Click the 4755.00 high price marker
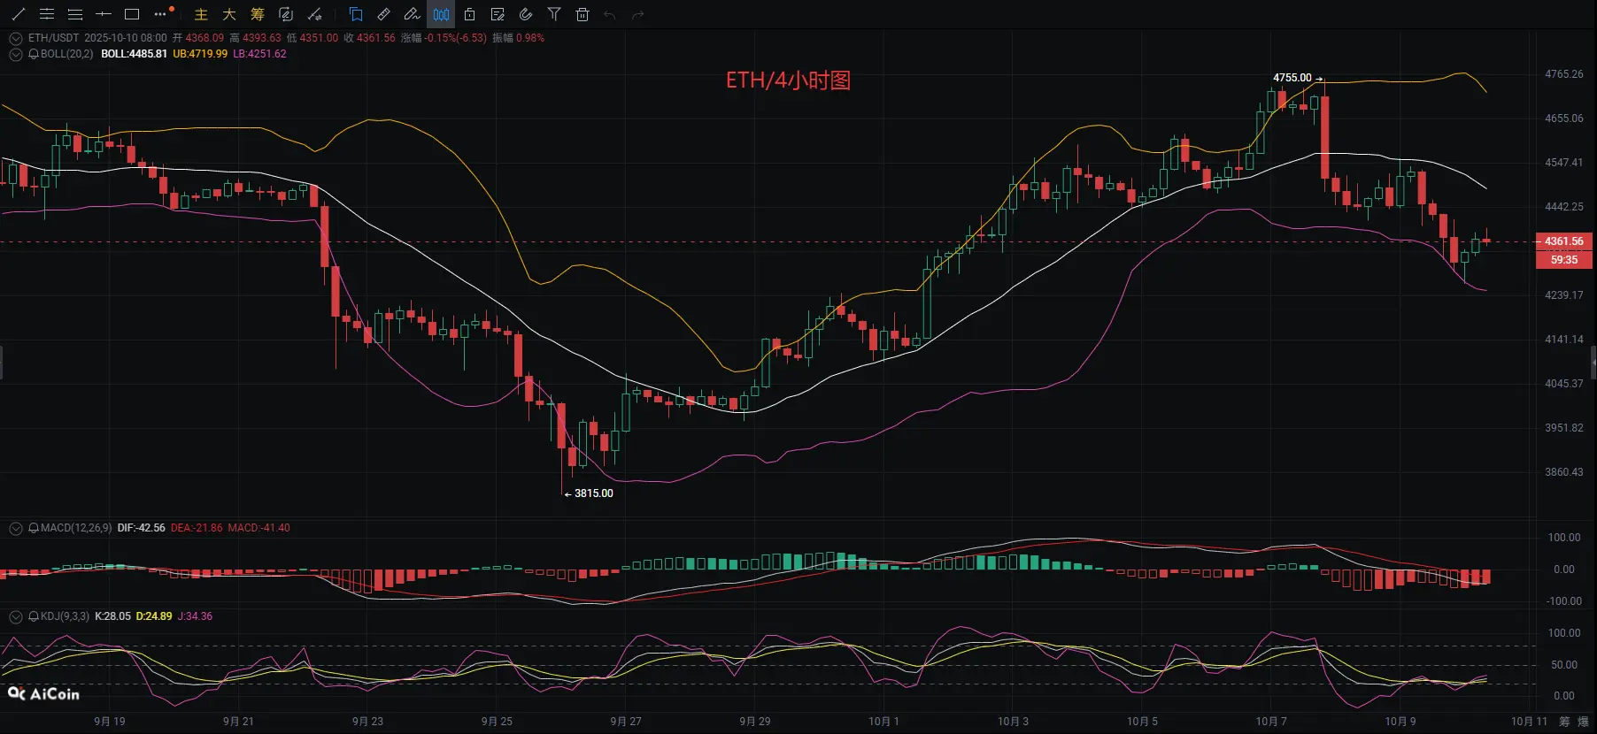 pos(1292,78)
